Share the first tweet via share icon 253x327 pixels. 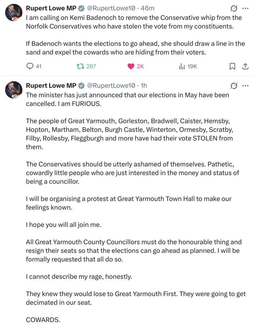tap(245, 66)
